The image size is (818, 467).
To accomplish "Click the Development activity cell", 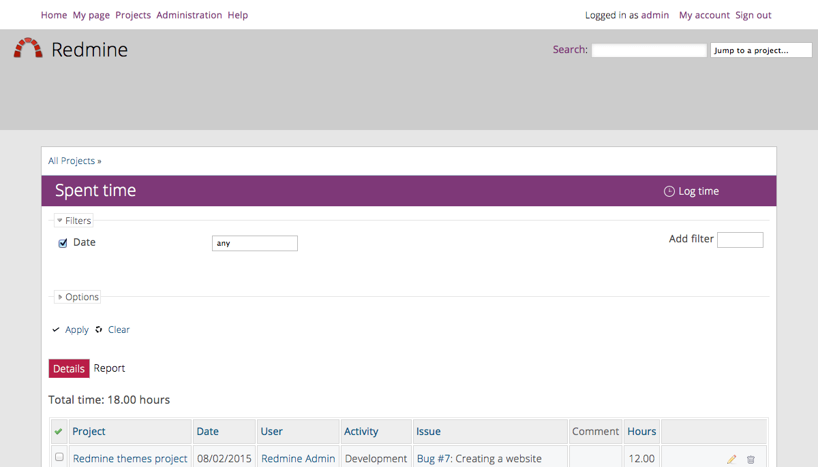I will click(376, 459).
